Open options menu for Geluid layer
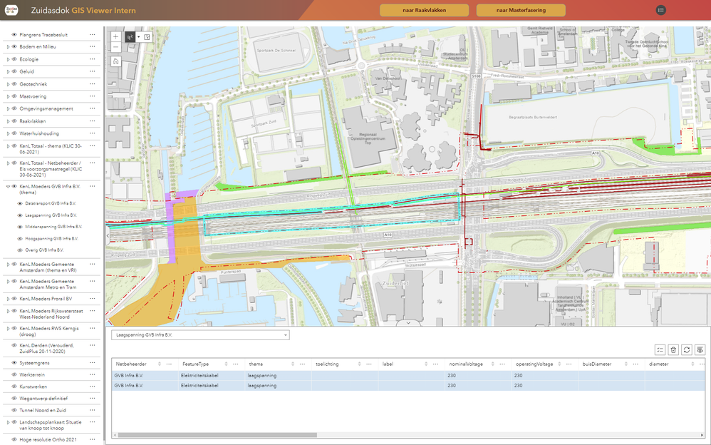Viewport: 711px width, 445px height. coord(93,71)
